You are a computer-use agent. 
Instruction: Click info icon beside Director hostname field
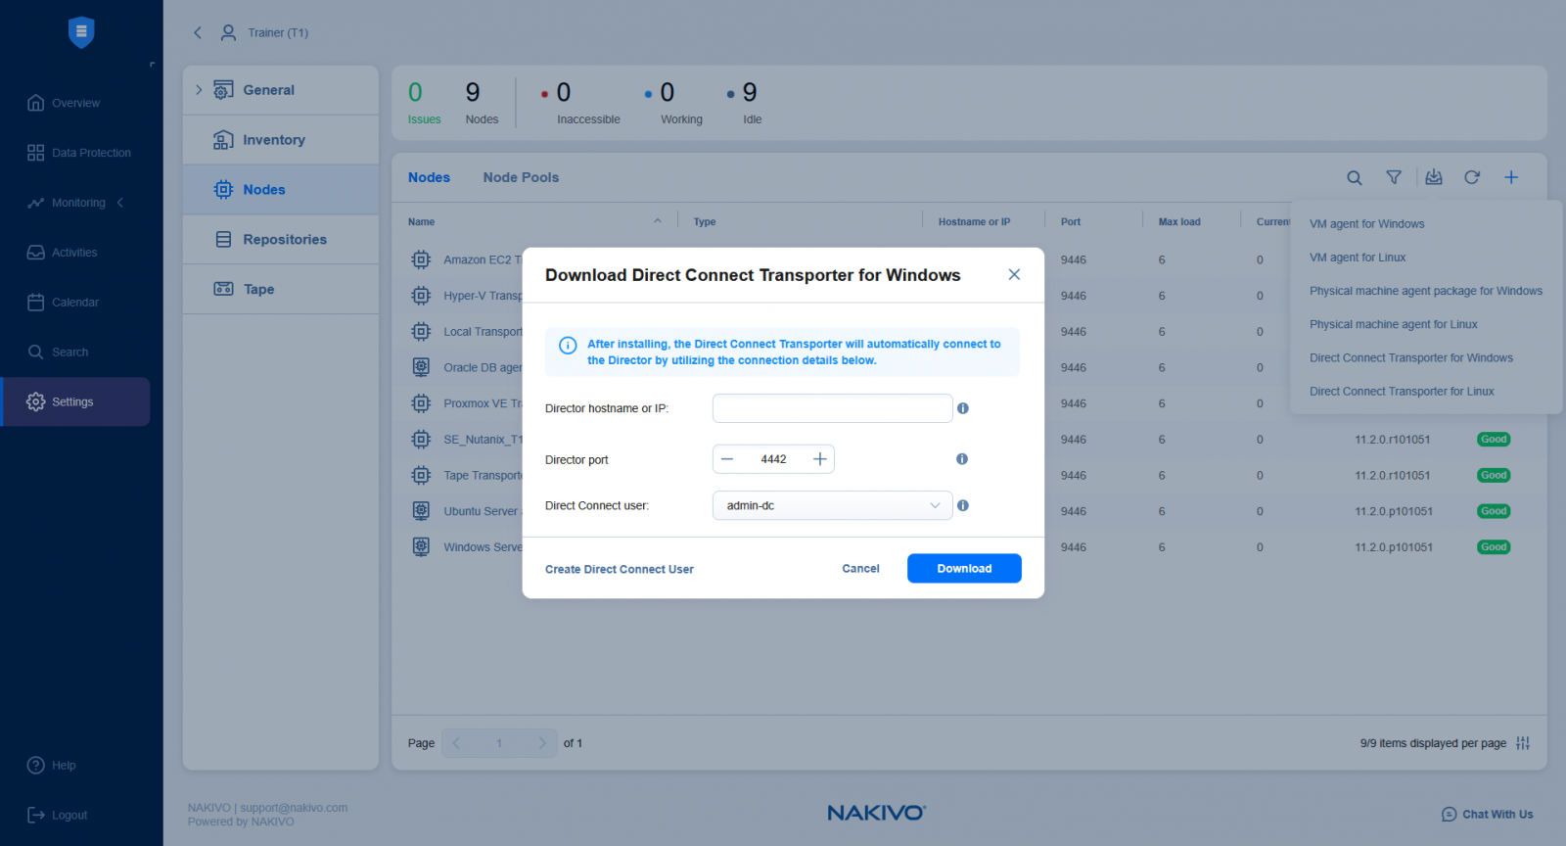963,408
